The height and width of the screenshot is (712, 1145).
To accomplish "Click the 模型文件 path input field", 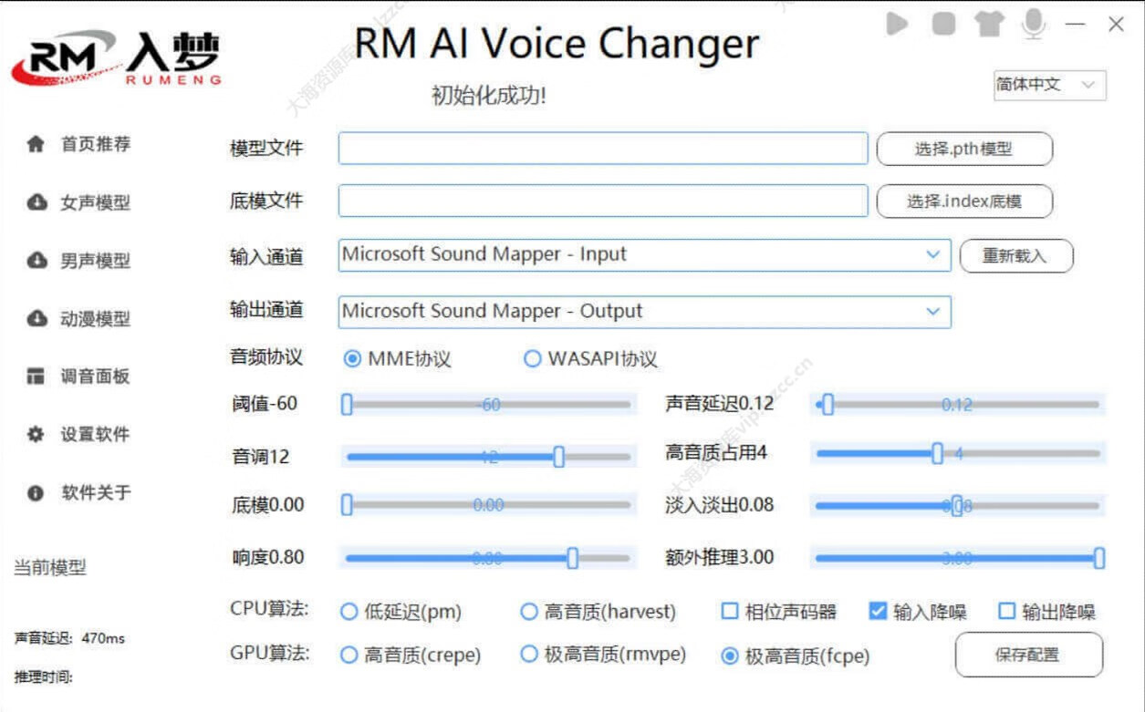I will [x=603, y=149].
